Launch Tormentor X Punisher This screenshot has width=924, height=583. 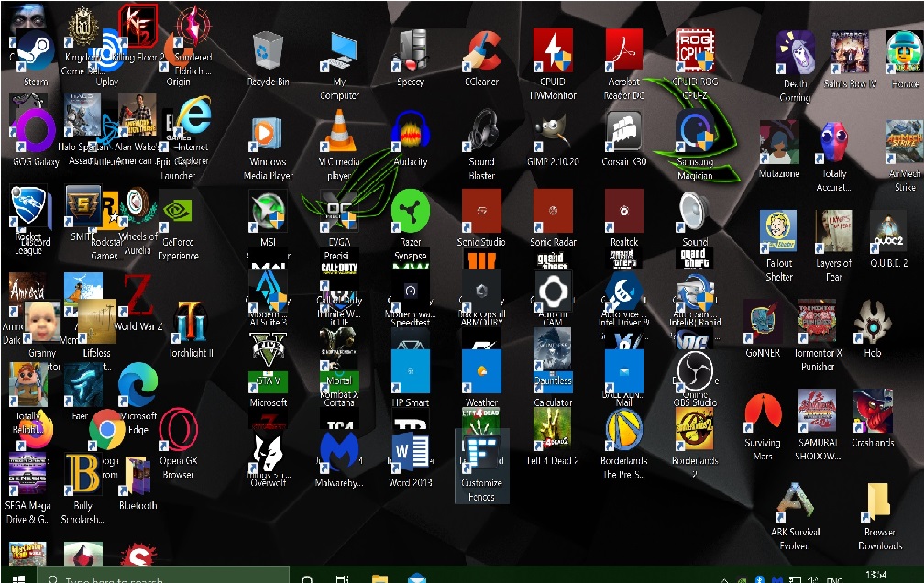coord(818,322)
